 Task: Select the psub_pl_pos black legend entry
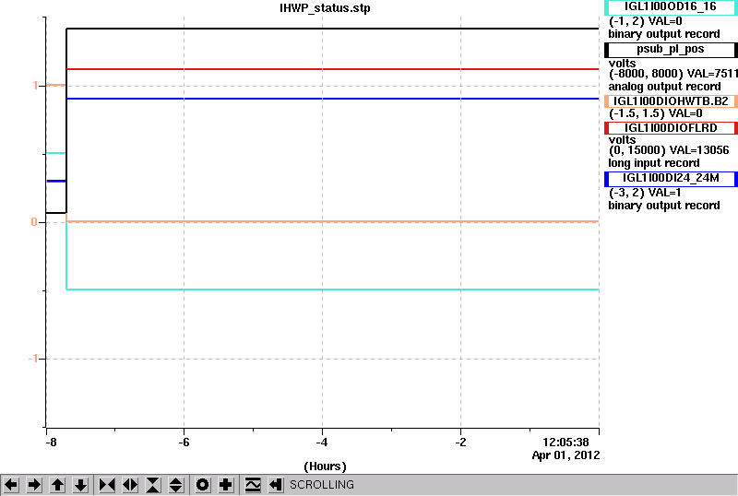671,50
